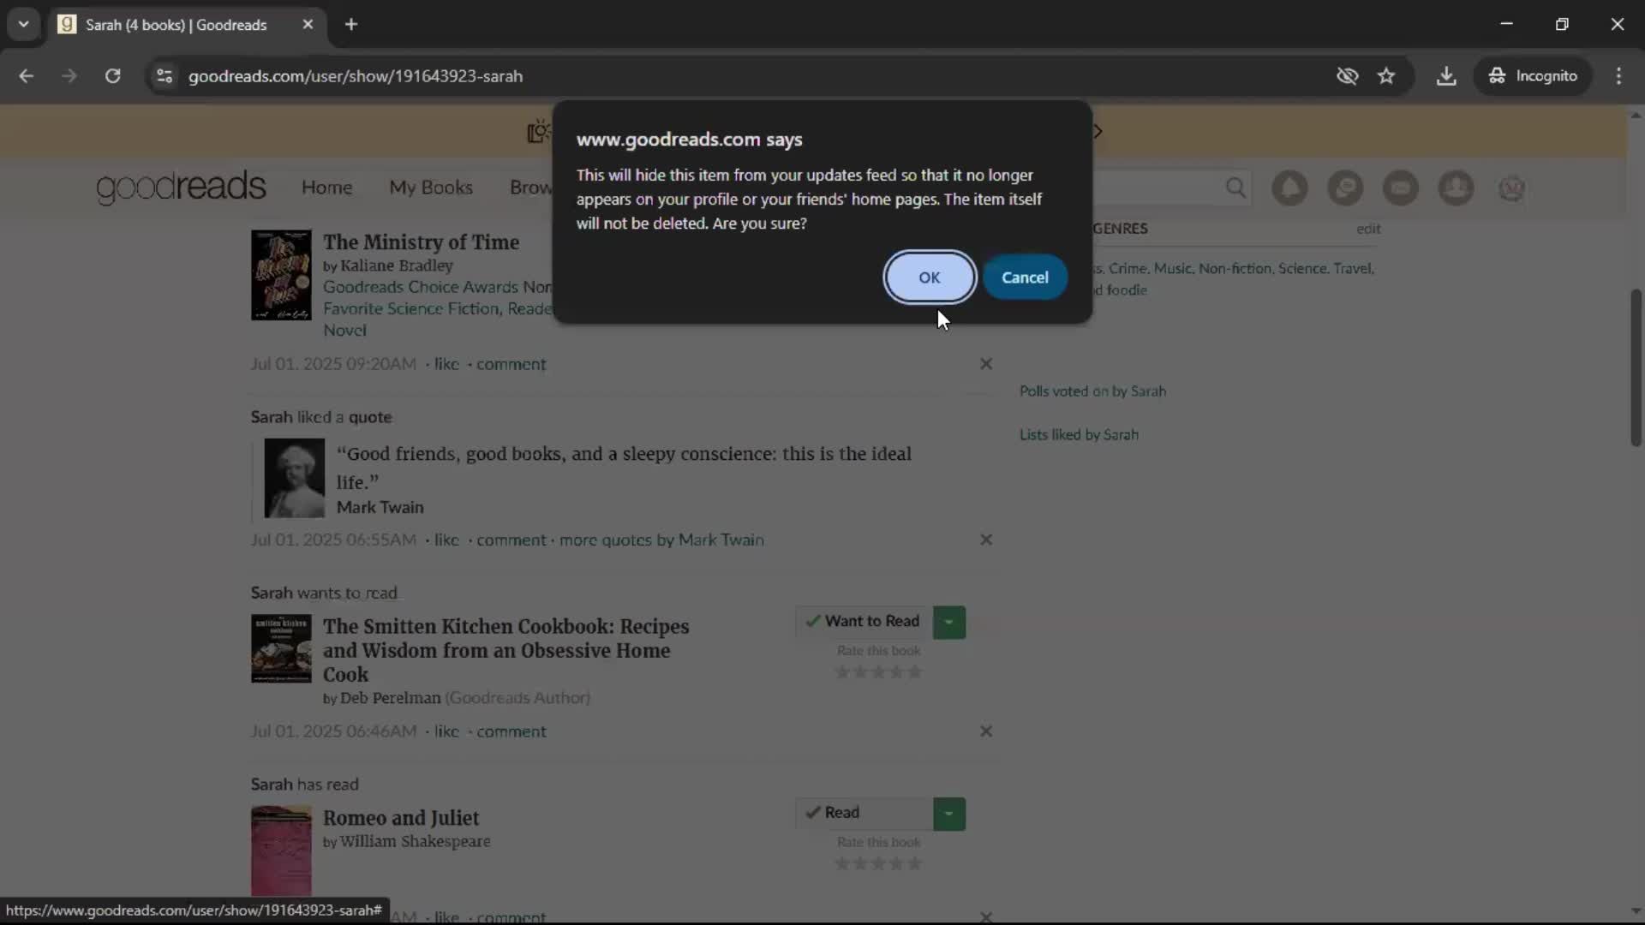Reload the Goodreads page

112,76
